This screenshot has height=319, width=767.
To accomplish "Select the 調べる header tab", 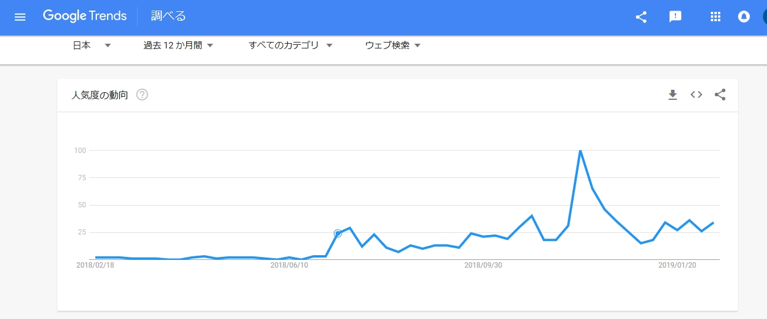I will tap(168, 16).
